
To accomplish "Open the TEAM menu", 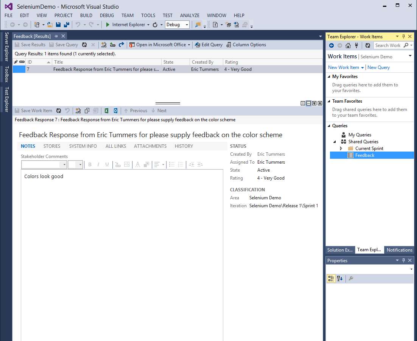I will pos(128,16).
